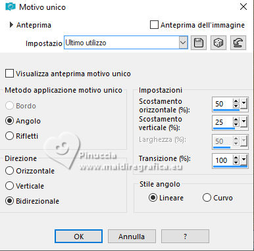Click the OK button
The width and height of the screenshot is (254, 251).
tap(78, 237)
